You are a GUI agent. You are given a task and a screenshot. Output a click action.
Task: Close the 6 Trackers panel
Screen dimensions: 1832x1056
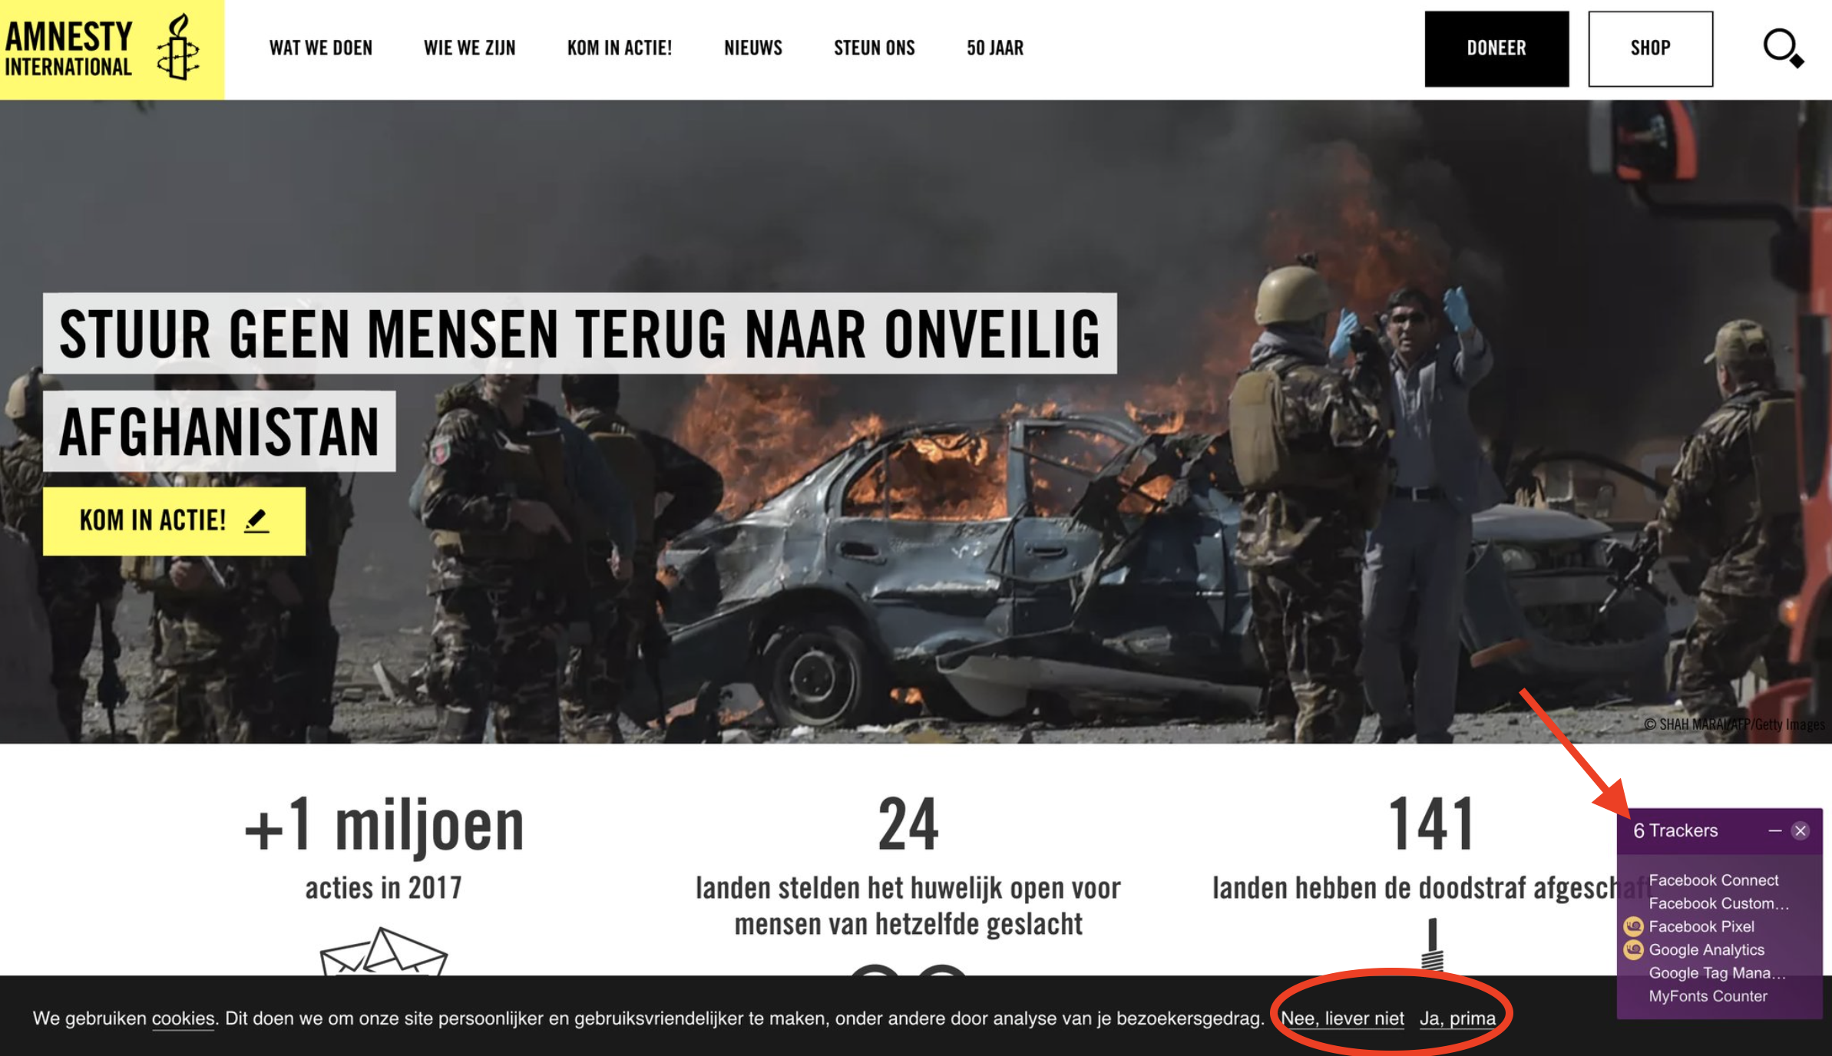(x=1801, y=831)
